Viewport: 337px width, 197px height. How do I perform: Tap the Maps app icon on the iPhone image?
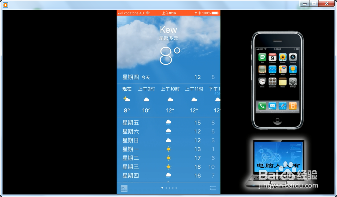click(x=282, y=69)
